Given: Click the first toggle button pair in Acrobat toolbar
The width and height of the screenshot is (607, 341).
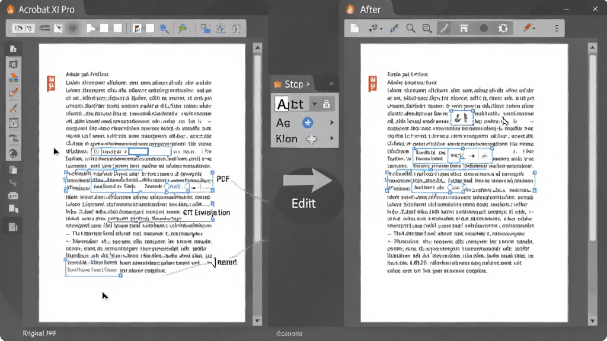Looking at the screenshot, I should (x=23, y=28).
